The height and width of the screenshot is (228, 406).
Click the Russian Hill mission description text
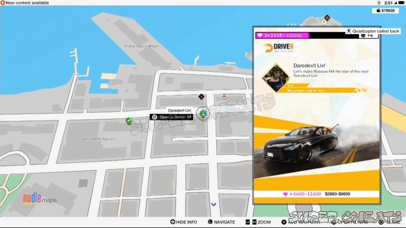pyautogui.click(x=331, y=73)
